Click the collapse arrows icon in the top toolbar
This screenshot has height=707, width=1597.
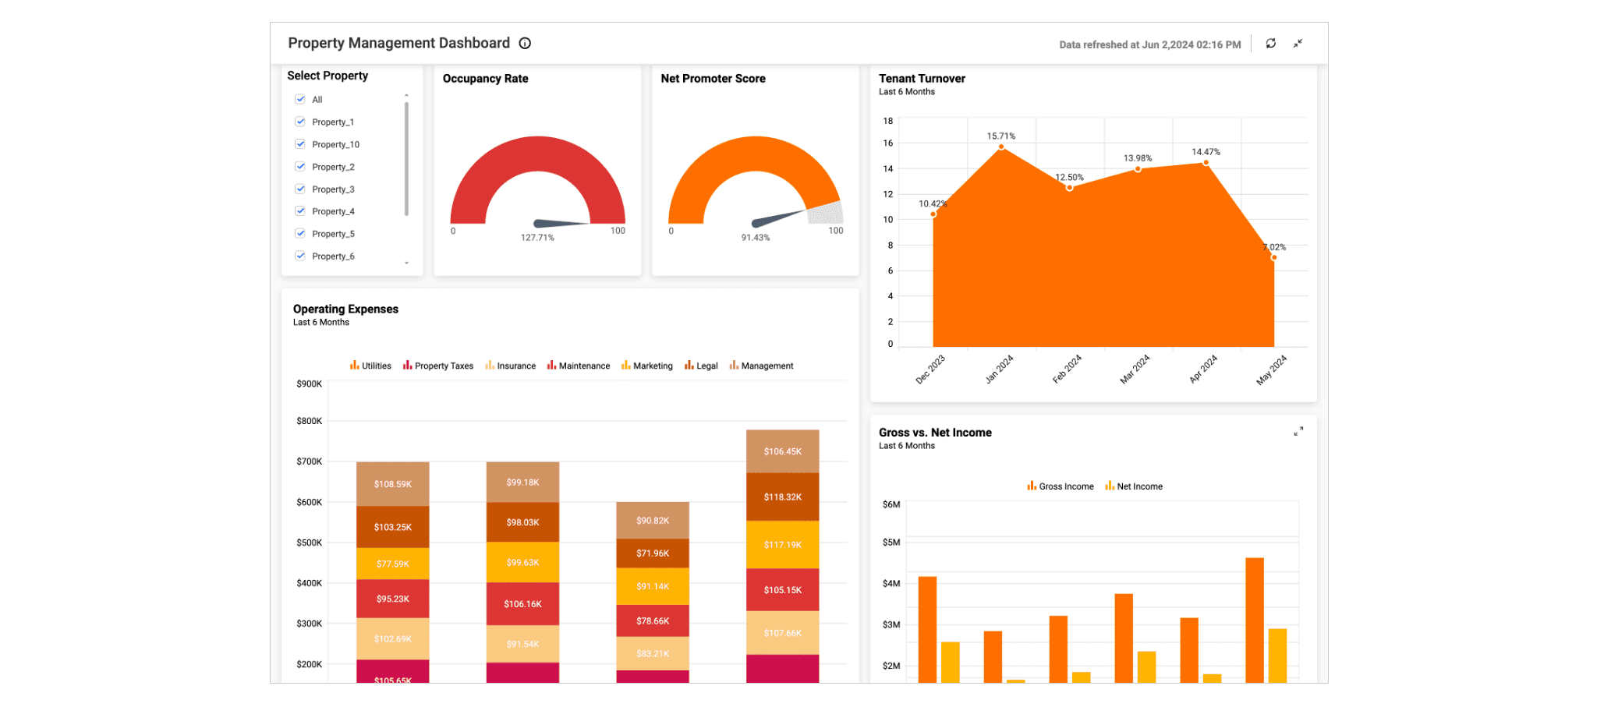[x=1298, y=44]
